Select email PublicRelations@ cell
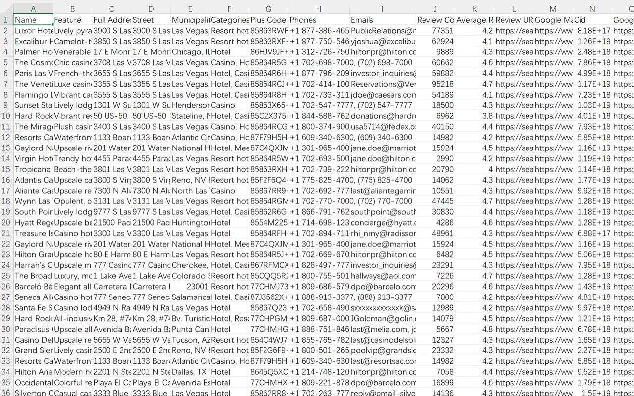This screenshot has width=634, height=396. tap(382, 30)
